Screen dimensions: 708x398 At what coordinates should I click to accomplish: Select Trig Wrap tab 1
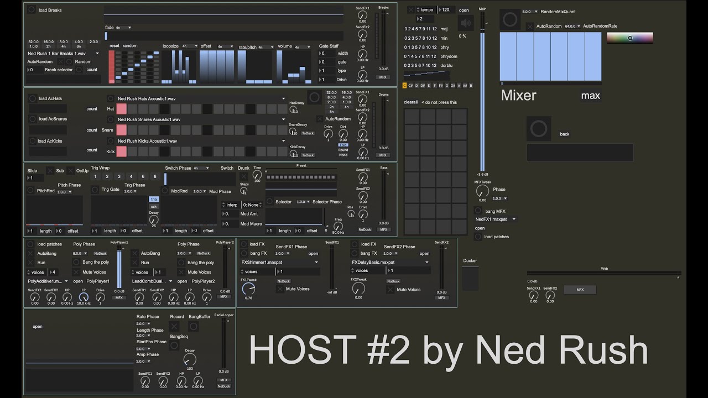95,176
